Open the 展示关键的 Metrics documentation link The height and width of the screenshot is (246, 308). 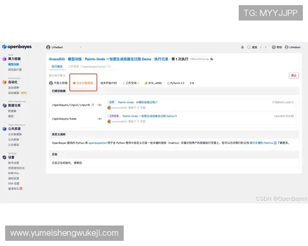(261, 143)
